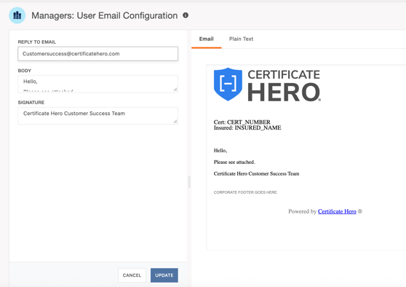406x287 pixels.
Task: Click the 'Managers: User Email Configuration' title
Action: pos(105,15)
